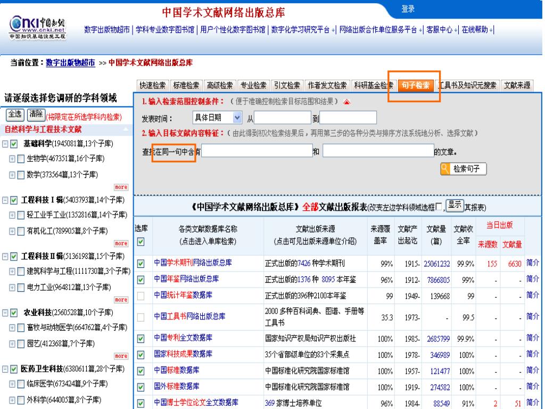Viewport: 545px width, 409px height.
Task: Open the 中国学术期刊网络出版总库 database link
Action: tap(193, 263)
